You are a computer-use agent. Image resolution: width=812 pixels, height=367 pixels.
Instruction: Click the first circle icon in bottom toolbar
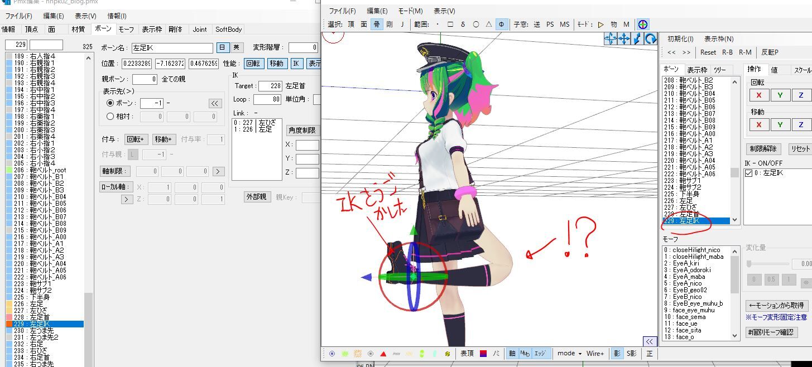tap(332, 354)
